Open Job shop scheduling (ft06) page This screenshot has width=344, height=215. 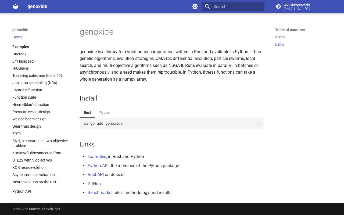click(x=35, y=83)
